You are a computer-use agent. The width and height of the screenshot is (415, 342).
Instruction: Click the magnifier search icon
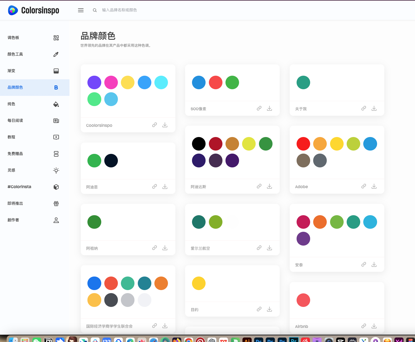point(95,10)
